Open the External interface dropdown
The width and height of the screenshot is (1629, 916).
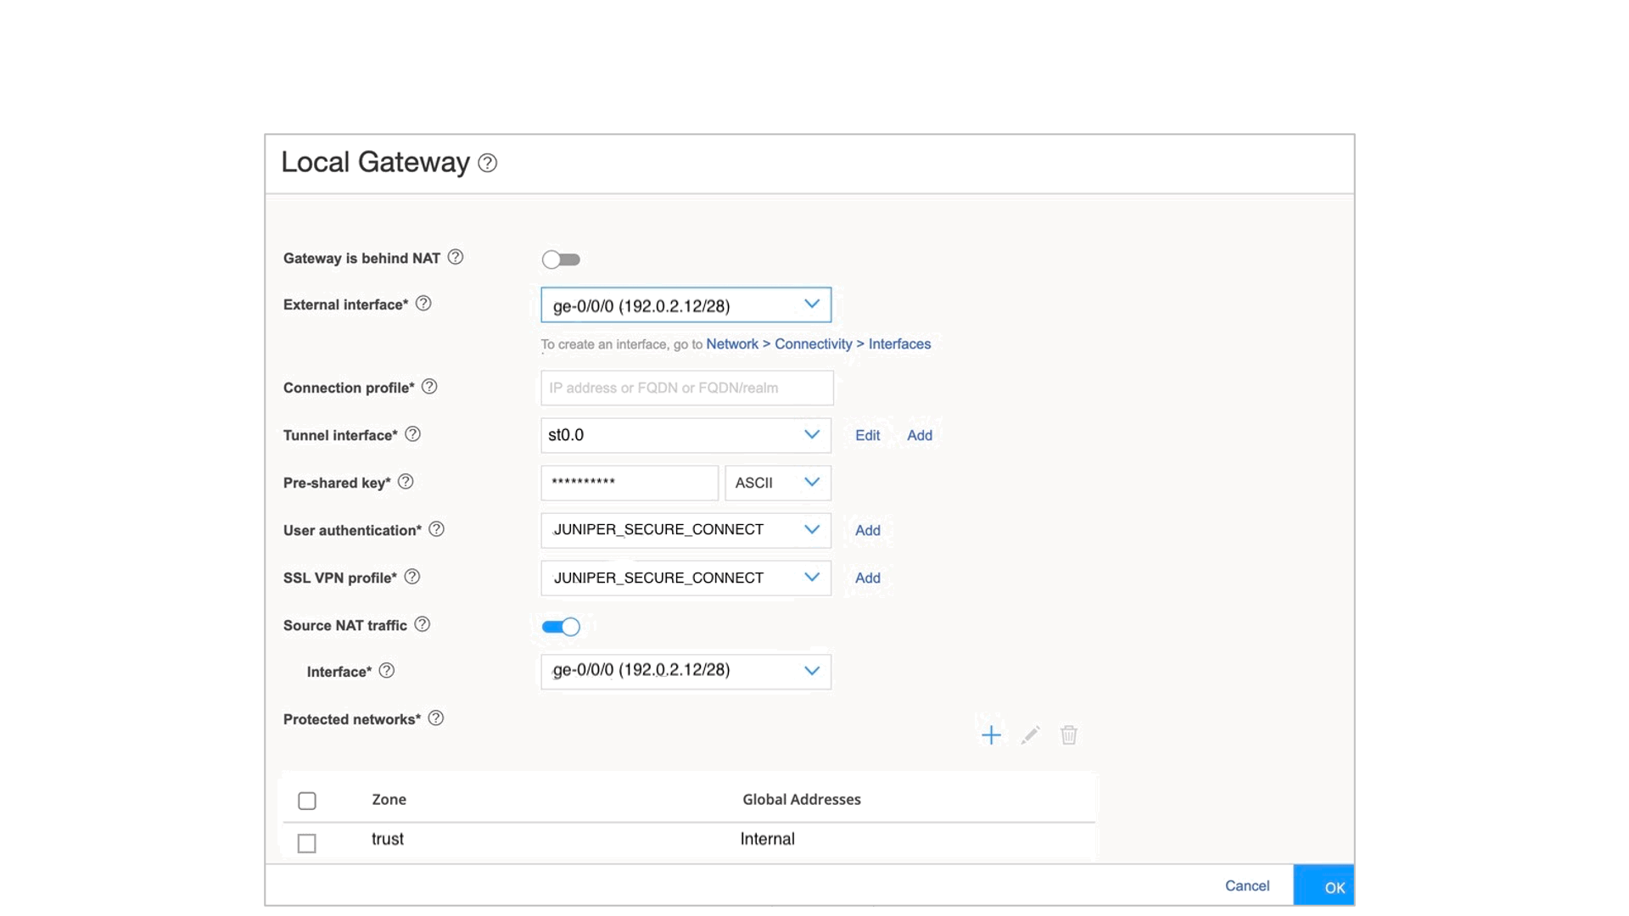point(686,305)
